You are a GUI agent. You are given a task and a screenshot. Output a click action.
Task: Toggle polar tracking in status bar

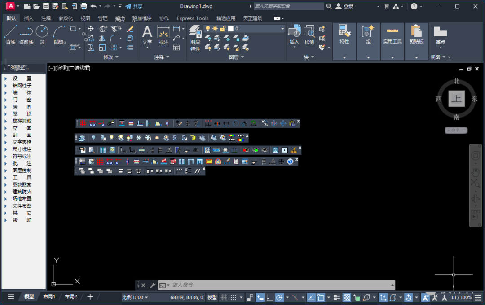tap(279, 297)
